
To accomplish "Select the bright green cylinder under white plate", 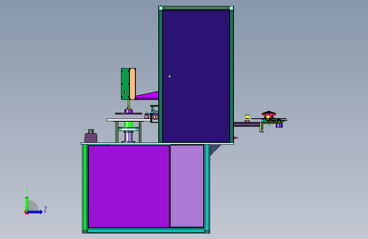I will [x=128, y=124].
